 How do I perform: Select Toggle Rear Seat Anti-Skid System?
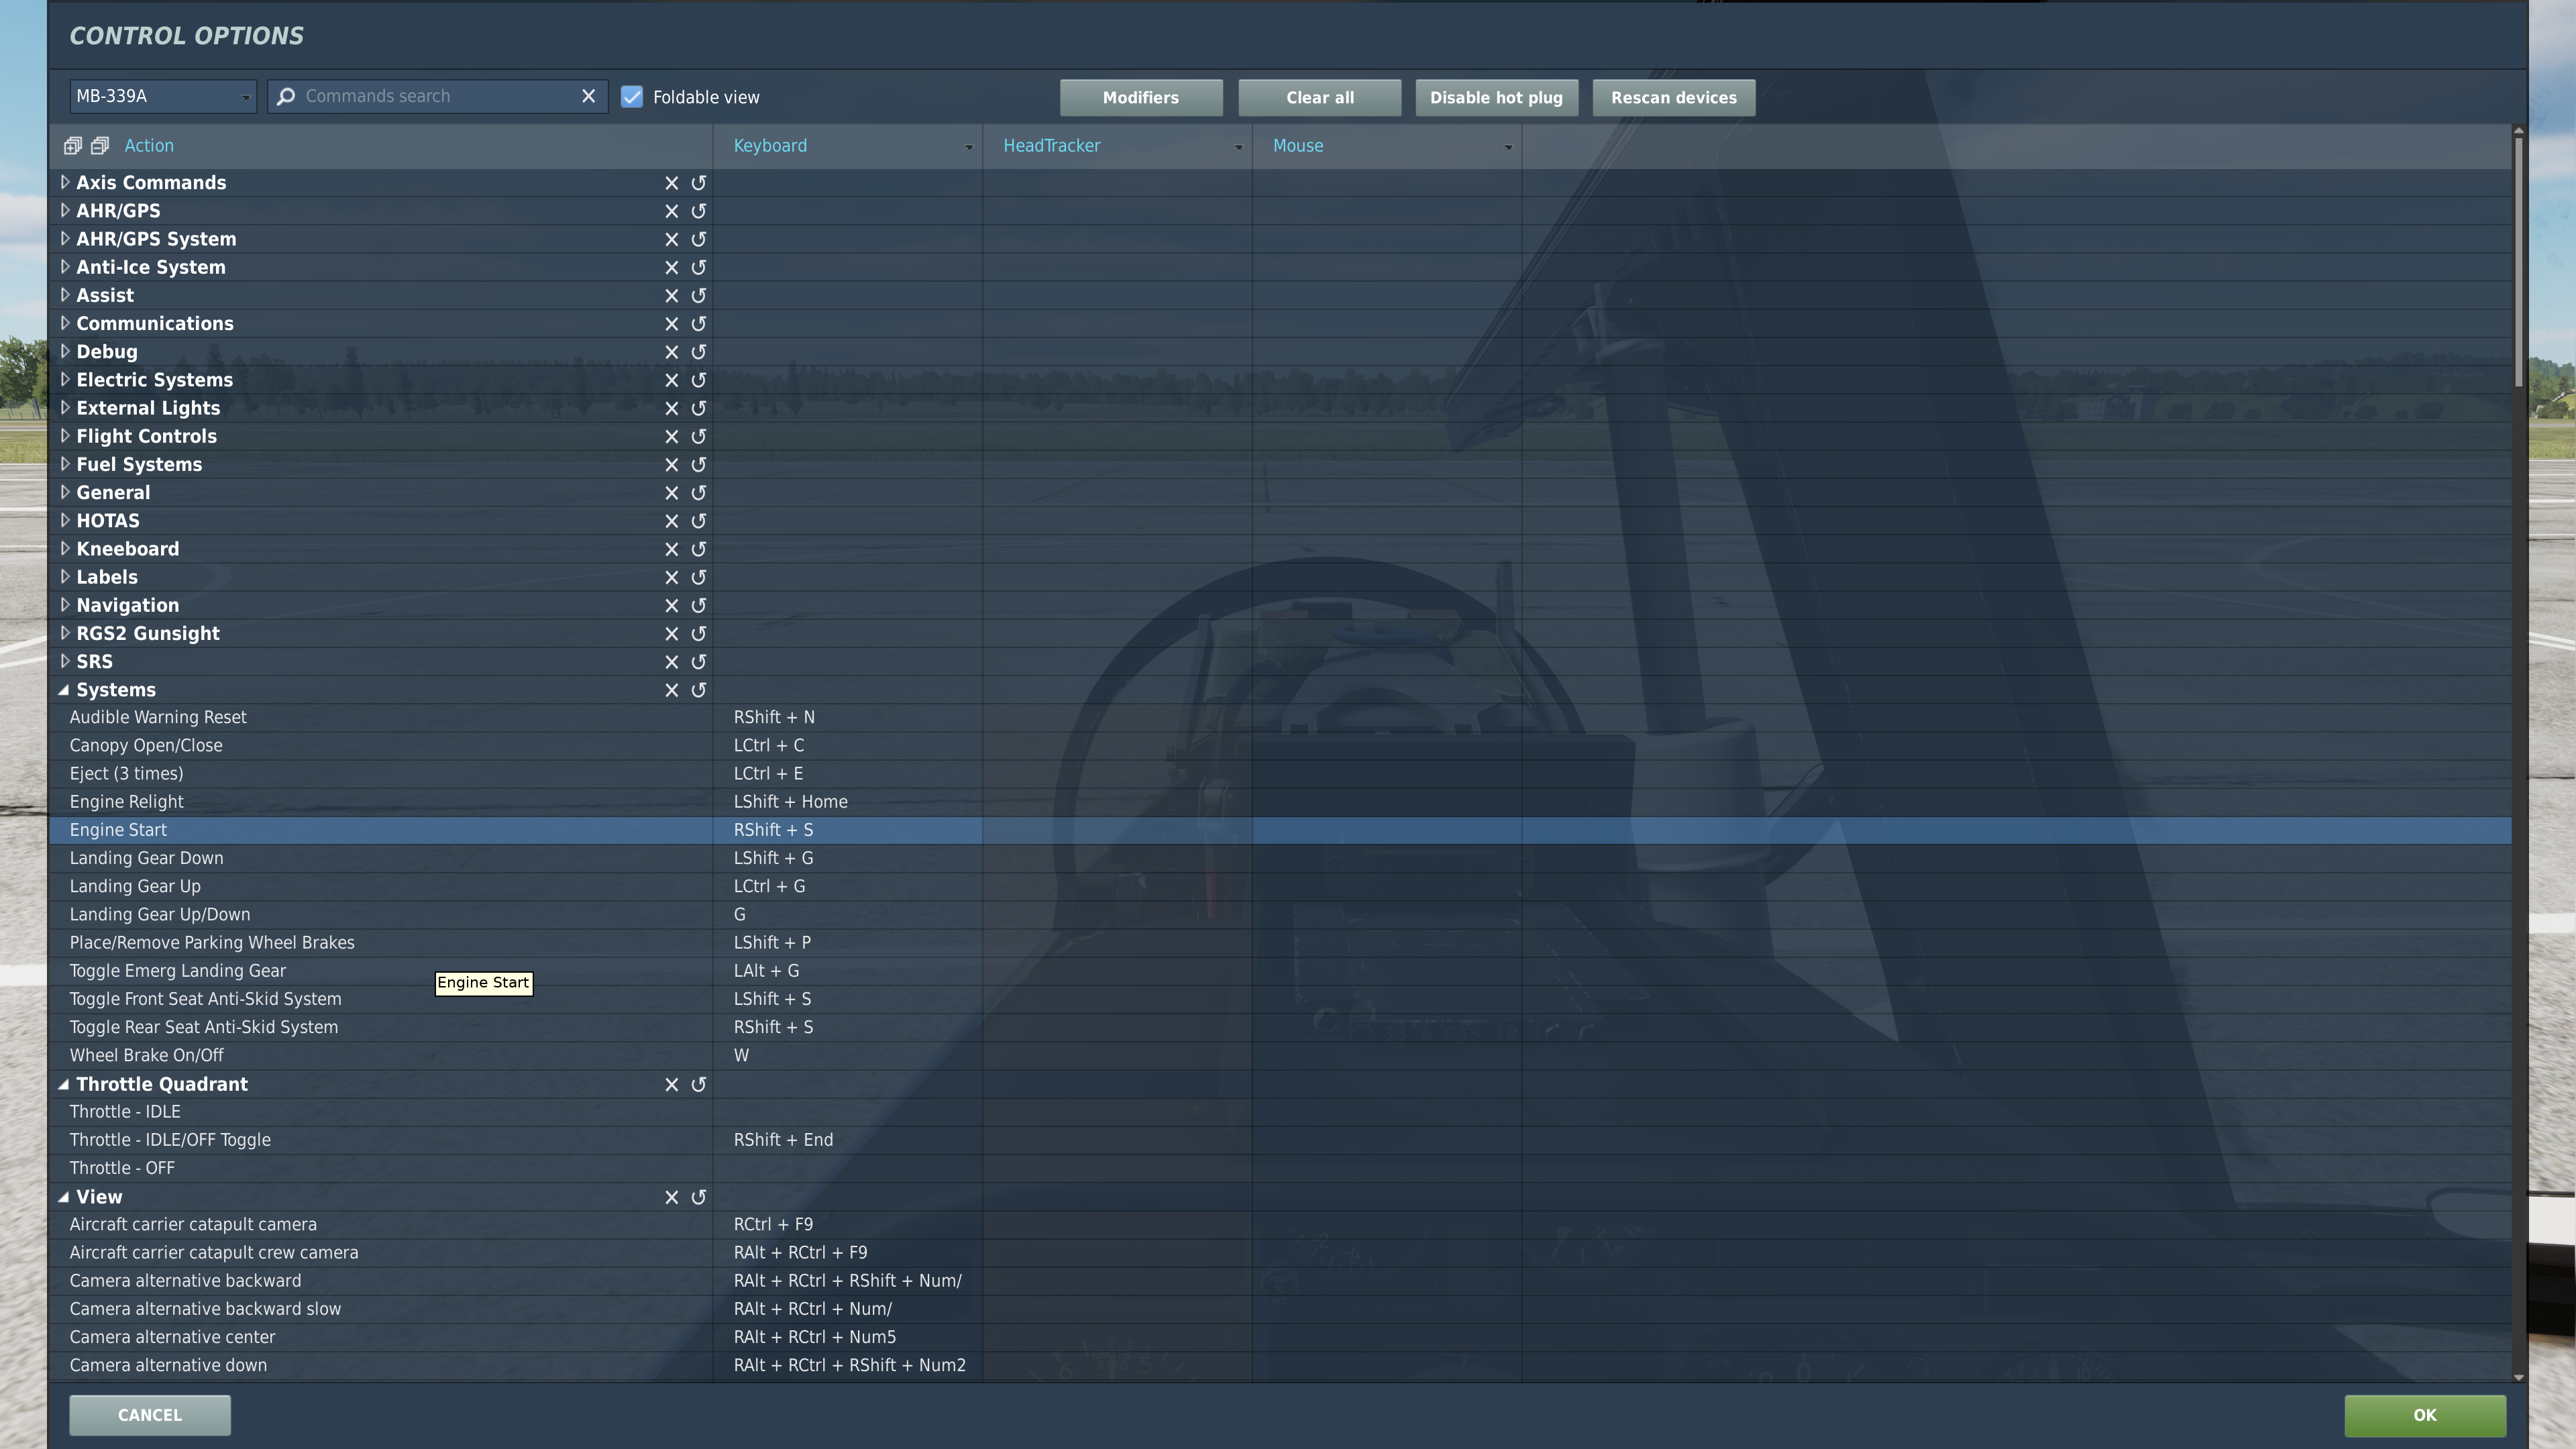(1280, 1028)
